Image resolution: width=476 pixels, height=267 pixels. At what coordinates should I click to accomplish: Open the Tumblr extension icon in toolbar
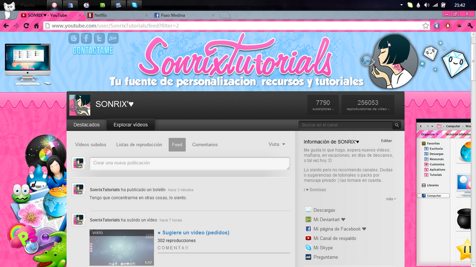436,26
